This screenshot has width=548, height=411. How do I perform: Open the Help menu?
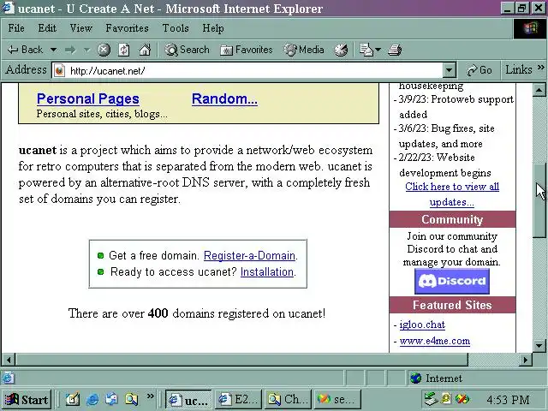[213, 28]
